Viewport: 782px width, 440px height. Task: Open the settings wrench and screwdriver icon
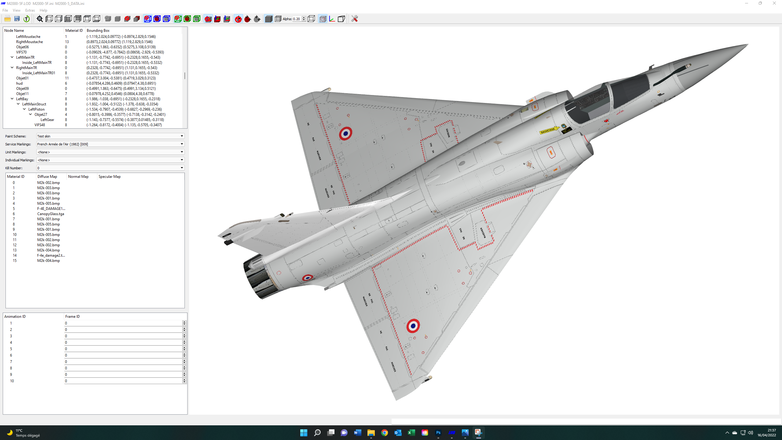(x=354, y=19)
